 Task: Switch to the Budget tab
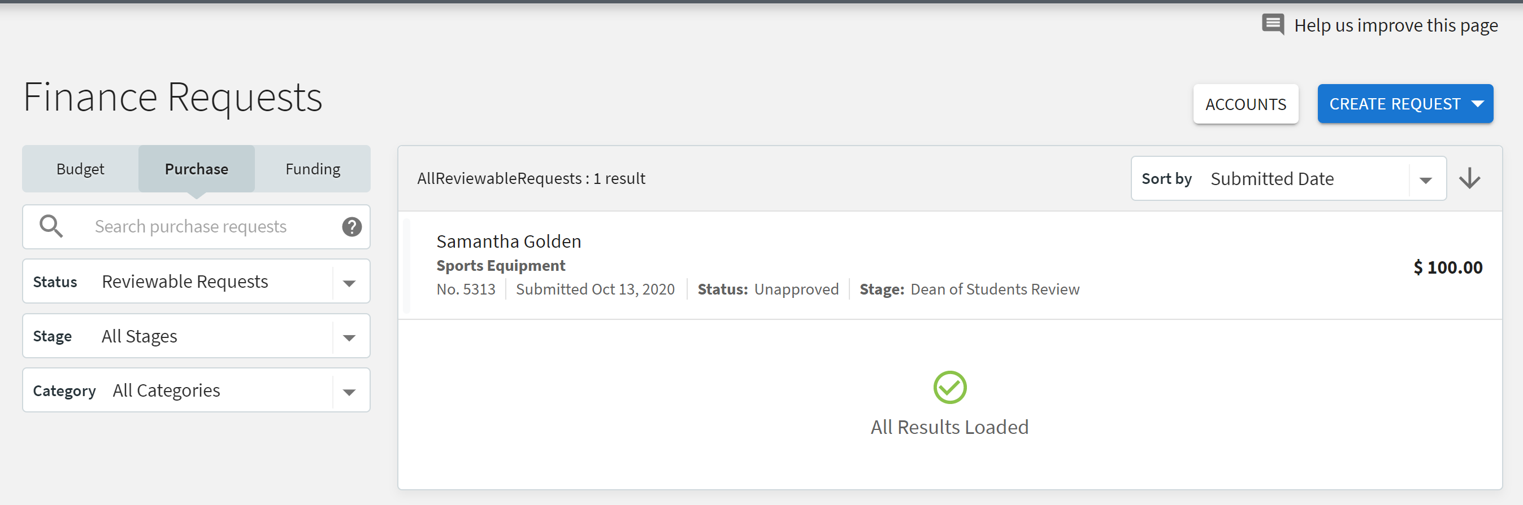tap(80, 169)
